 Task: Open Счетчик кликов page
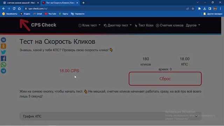169,25
